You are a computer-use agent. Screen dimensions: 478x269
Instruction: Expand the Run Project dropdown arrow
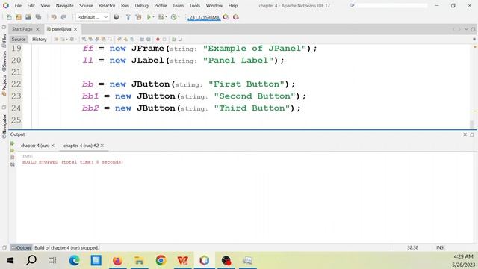coord(153,17)
